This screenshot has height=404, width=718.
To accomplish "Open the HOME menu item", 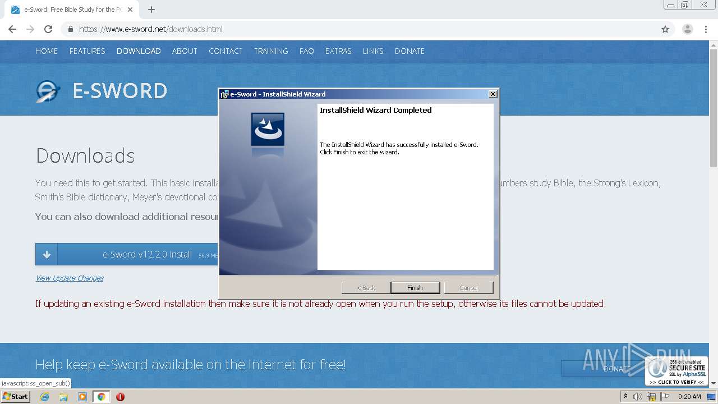I will point(47,51).
